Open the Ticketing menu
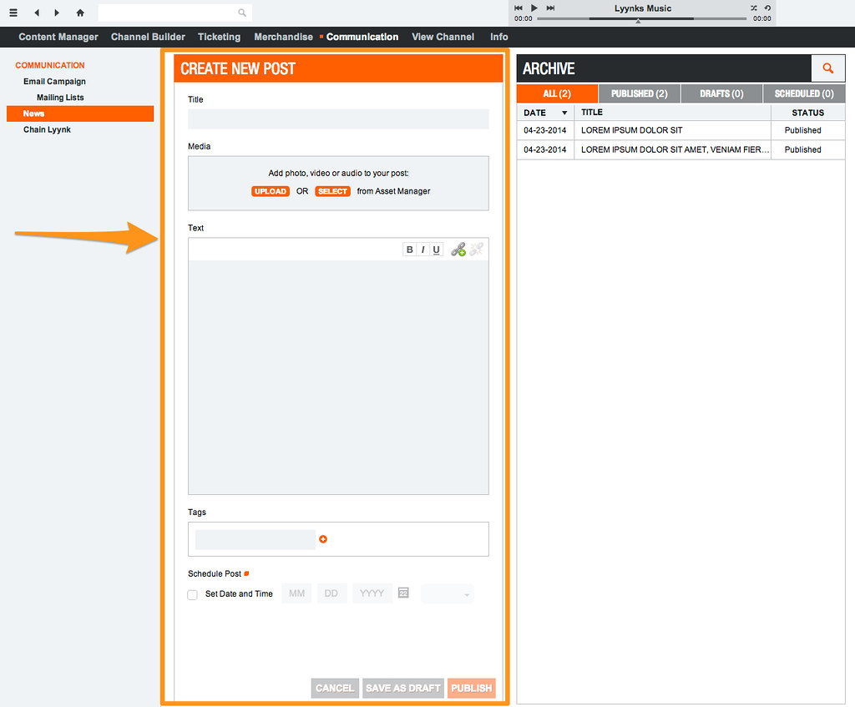Viewport: 855px width, 707px height. point(220,37)
